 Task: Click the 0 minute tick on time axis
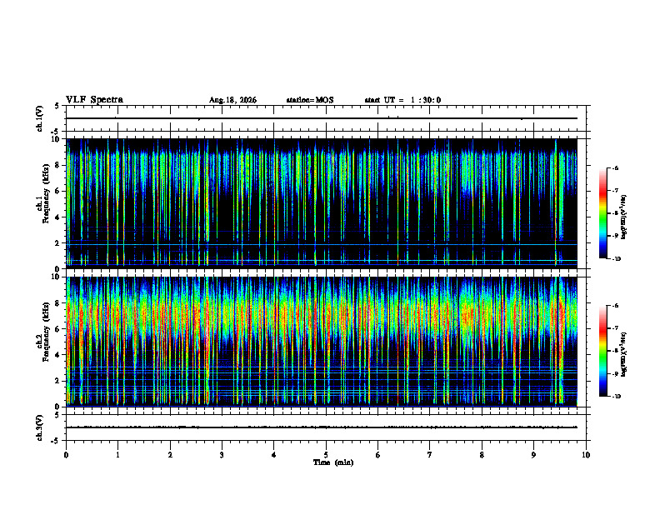coord(66,455)
